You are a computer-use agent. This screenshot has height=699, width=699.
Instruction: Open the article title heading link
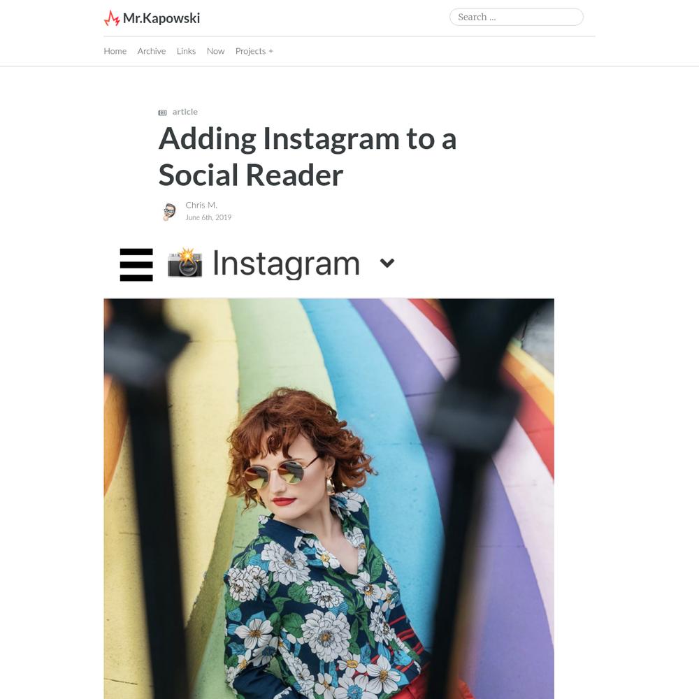[307, 157]
